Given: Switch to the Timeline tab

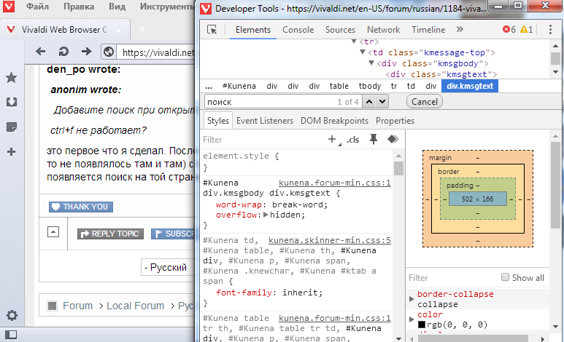Looking at the screenshot, I should tap(428, 30).
